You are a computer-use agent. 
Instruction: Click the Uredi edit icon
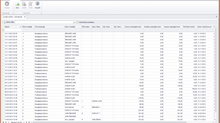pos(31,4)
